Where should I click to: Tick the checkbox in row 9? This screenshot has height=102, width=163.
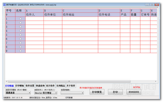[20, 51]
